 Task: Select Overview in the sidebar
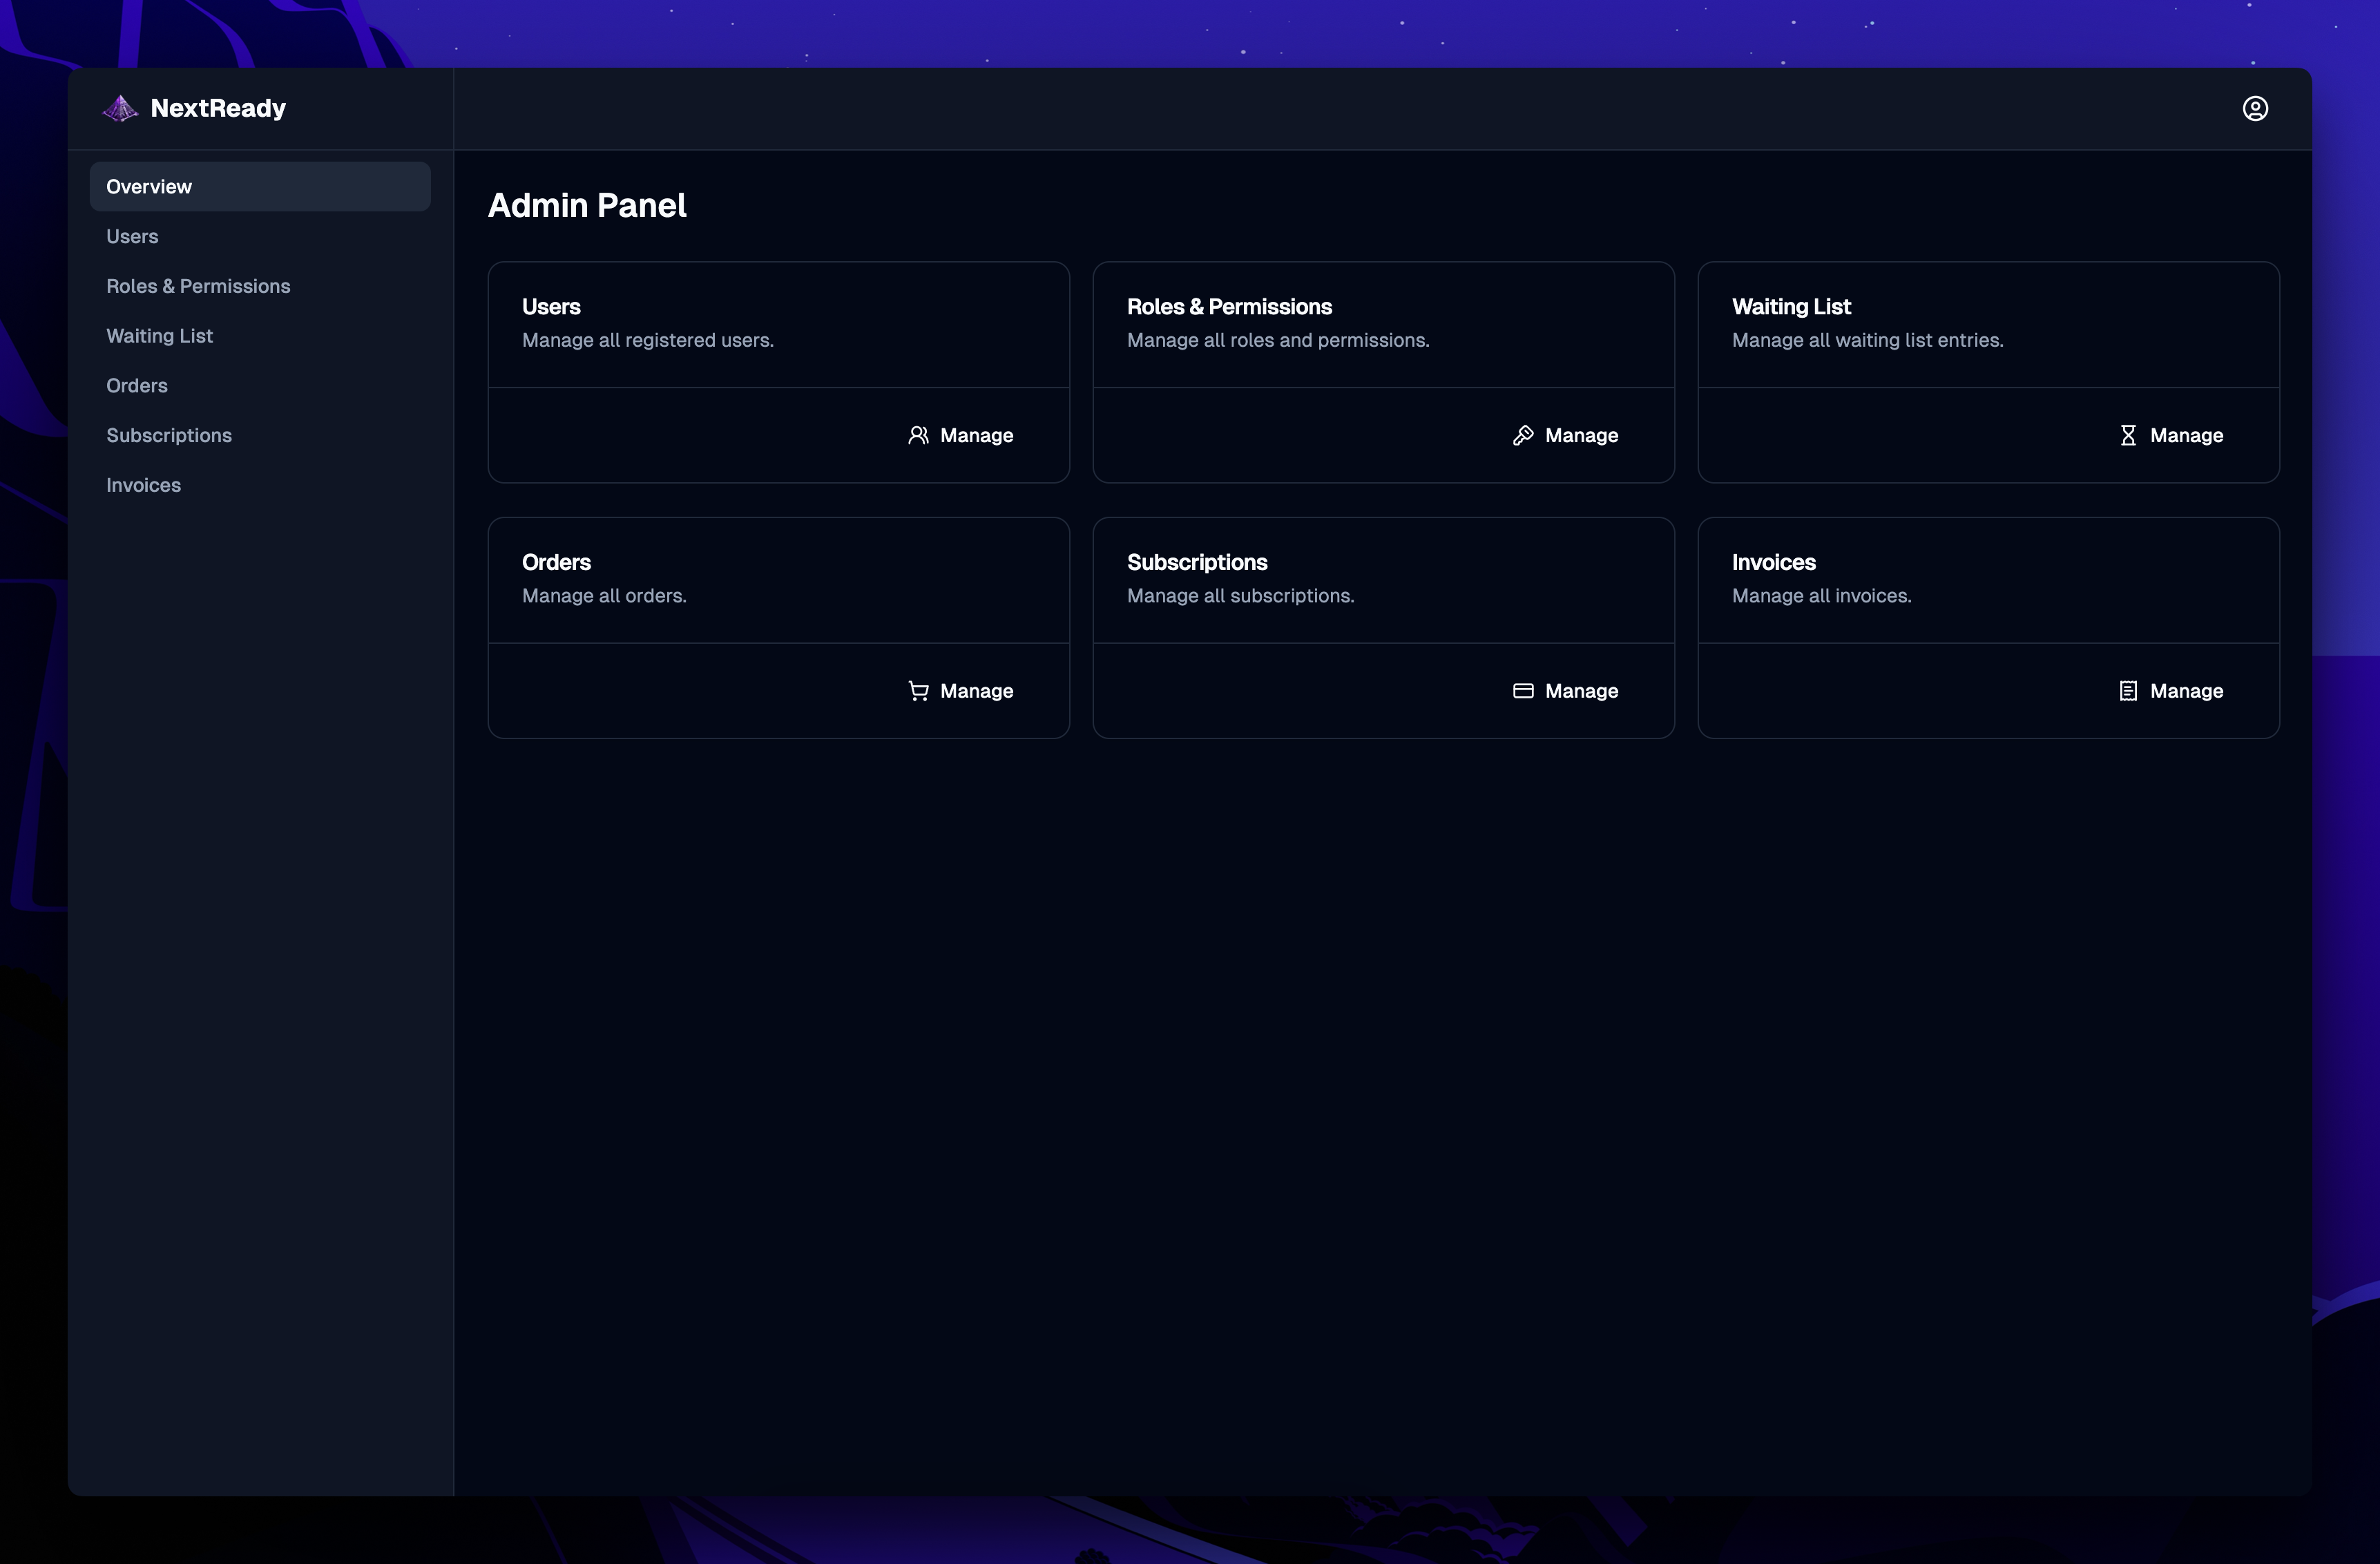click(260, 186)
